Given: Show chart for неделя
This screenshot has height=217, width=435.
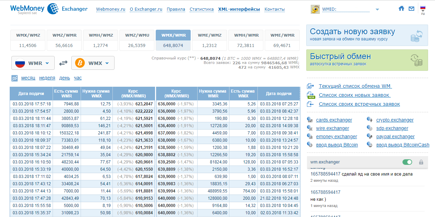Looking at the screenshot, I should [47, 78].
